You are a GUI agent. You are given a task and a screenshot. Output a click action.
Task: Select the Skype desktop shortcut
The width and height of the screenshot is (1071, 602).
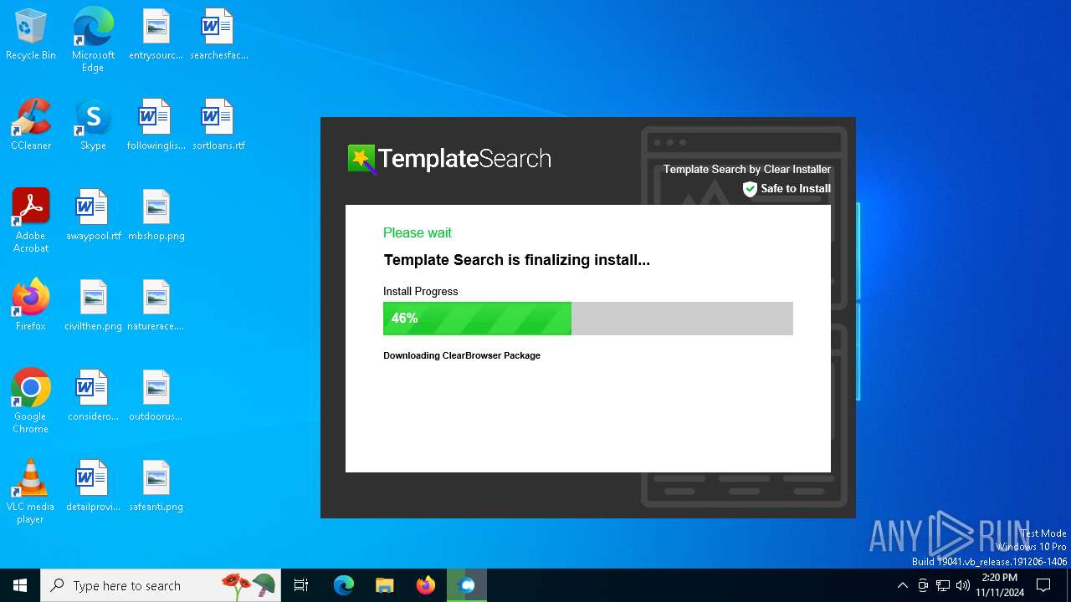93,125
